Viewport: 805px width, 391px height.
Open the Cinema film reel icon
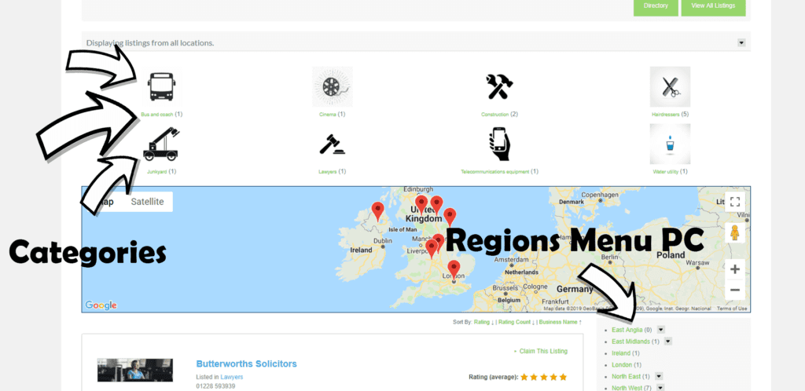[333, 86]
